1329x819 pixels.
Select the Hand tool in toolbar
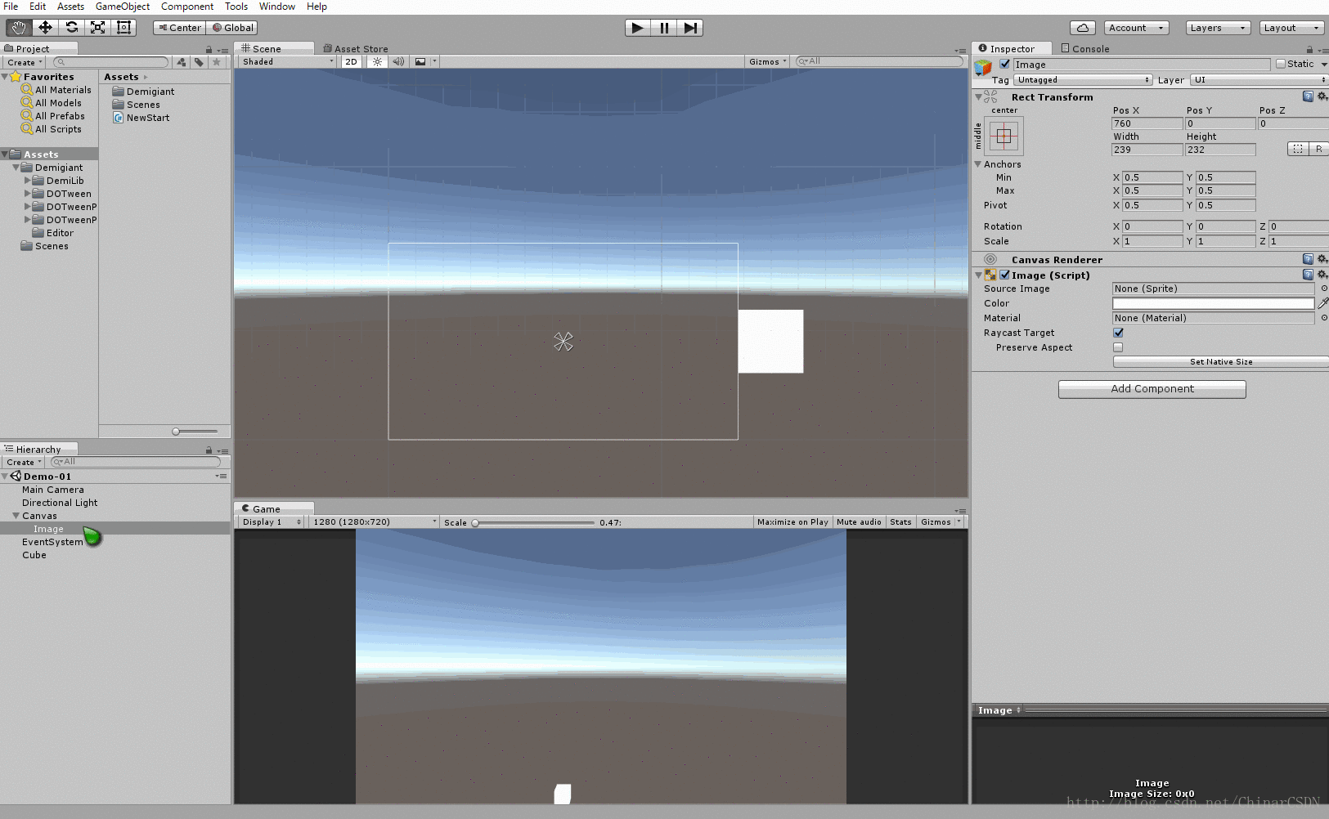tap(19, 28)
